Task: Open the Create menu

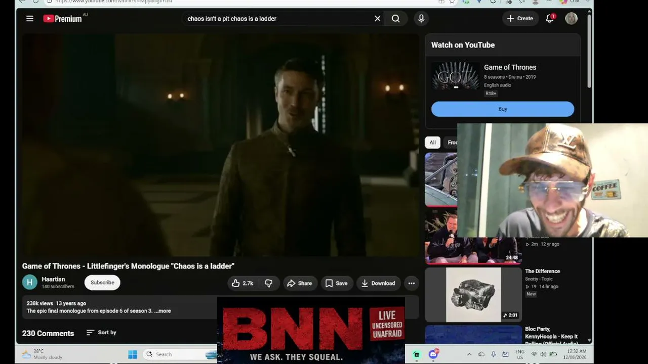Action: pyautogui.click(x=520, y=19)
